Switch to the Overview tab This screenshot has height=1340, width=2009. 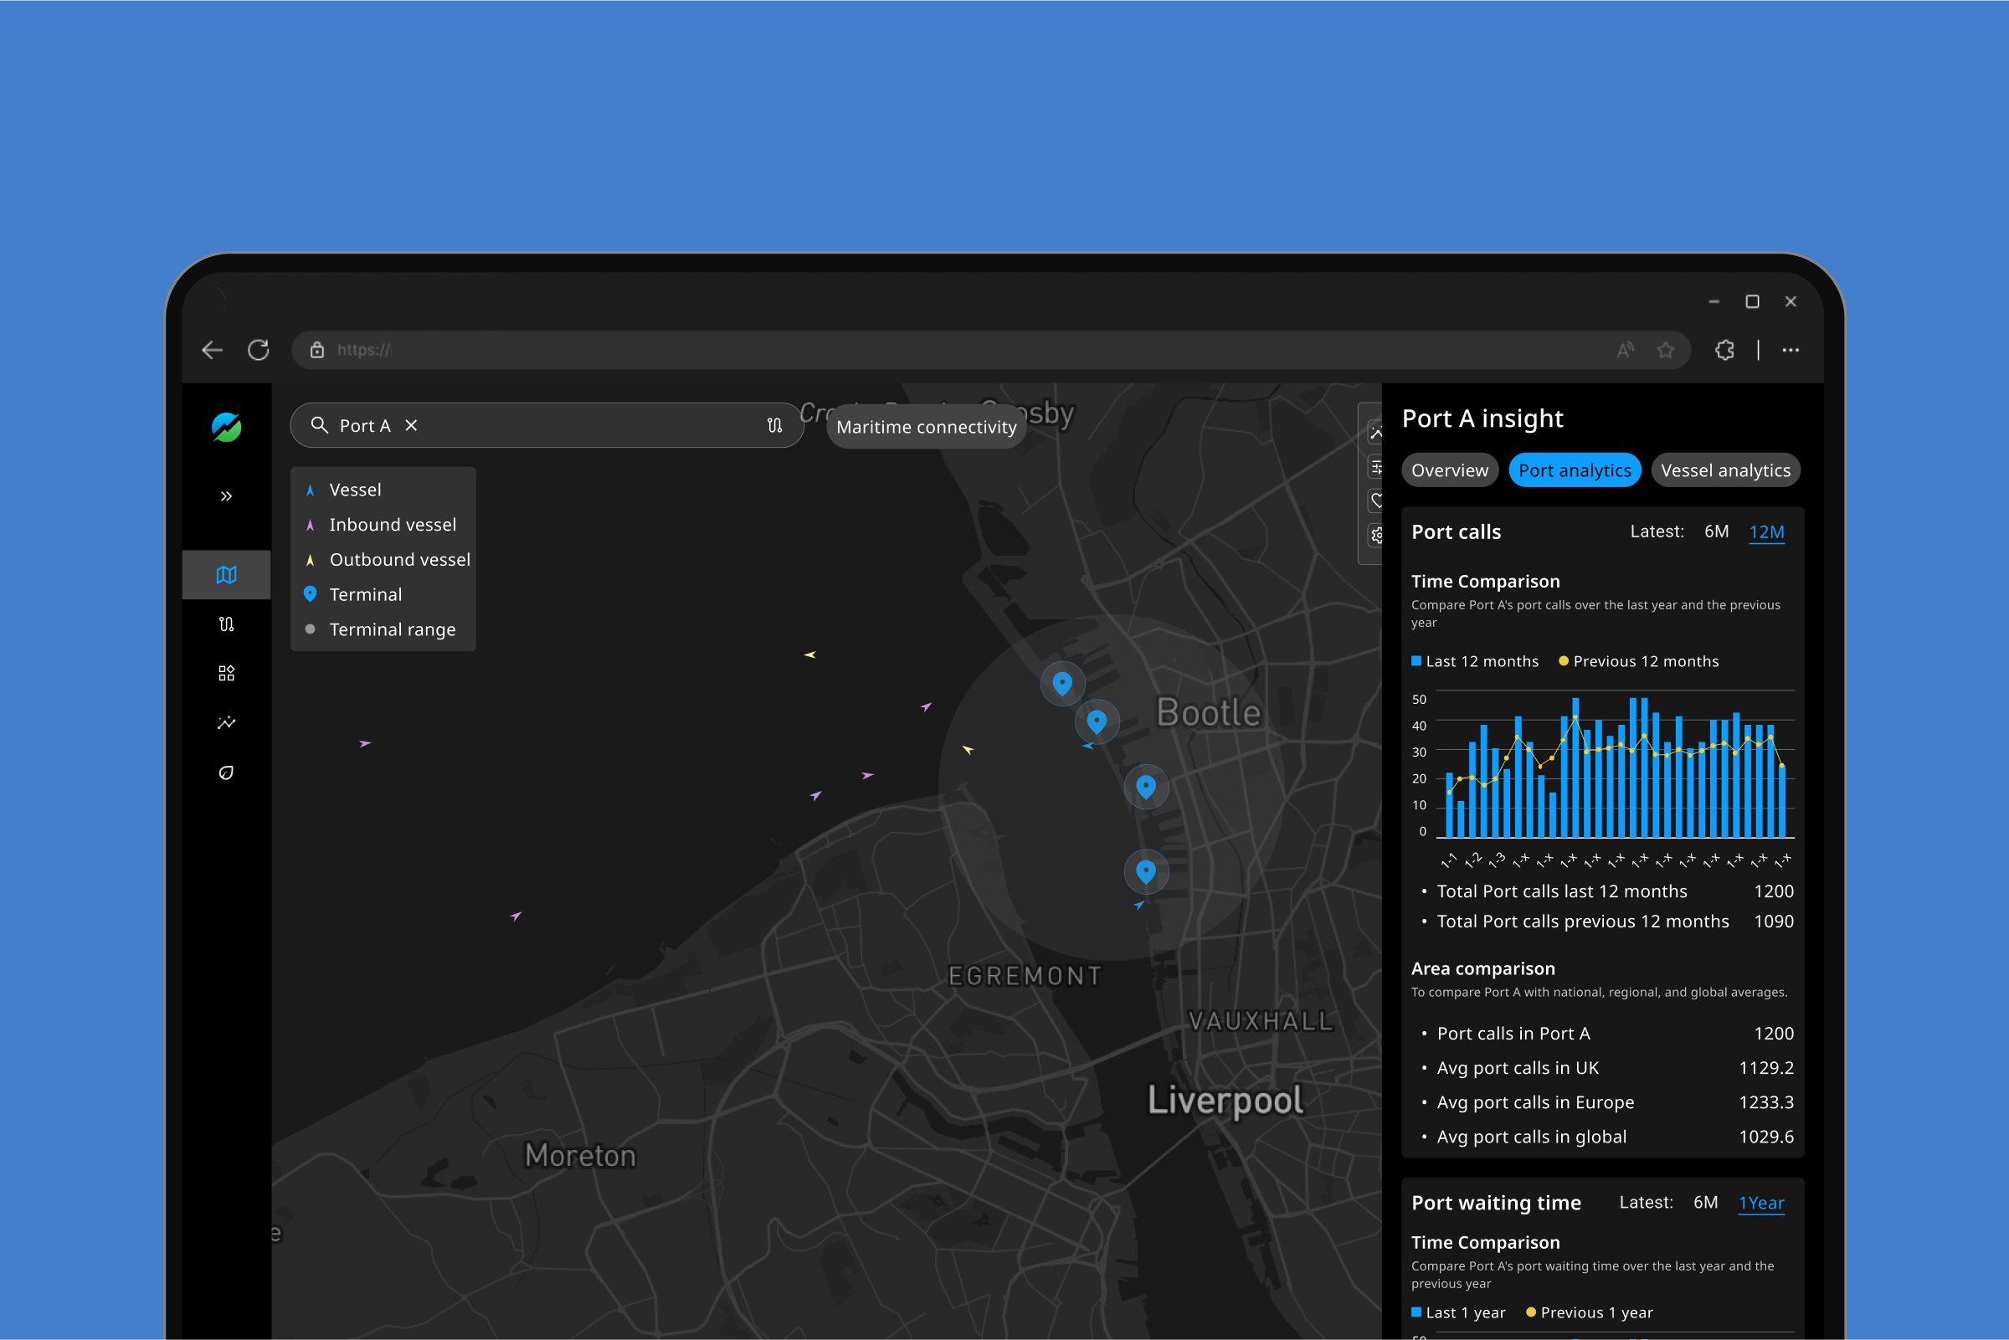click(x=1448, y=471)
